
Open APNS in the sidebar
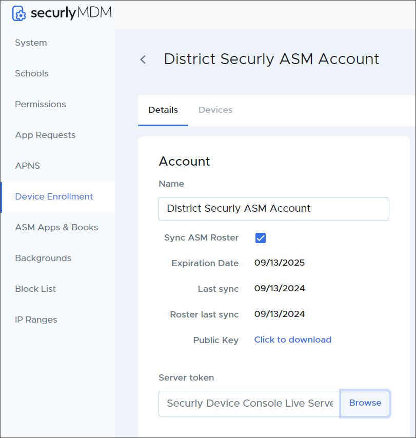(x=28, y=166)
